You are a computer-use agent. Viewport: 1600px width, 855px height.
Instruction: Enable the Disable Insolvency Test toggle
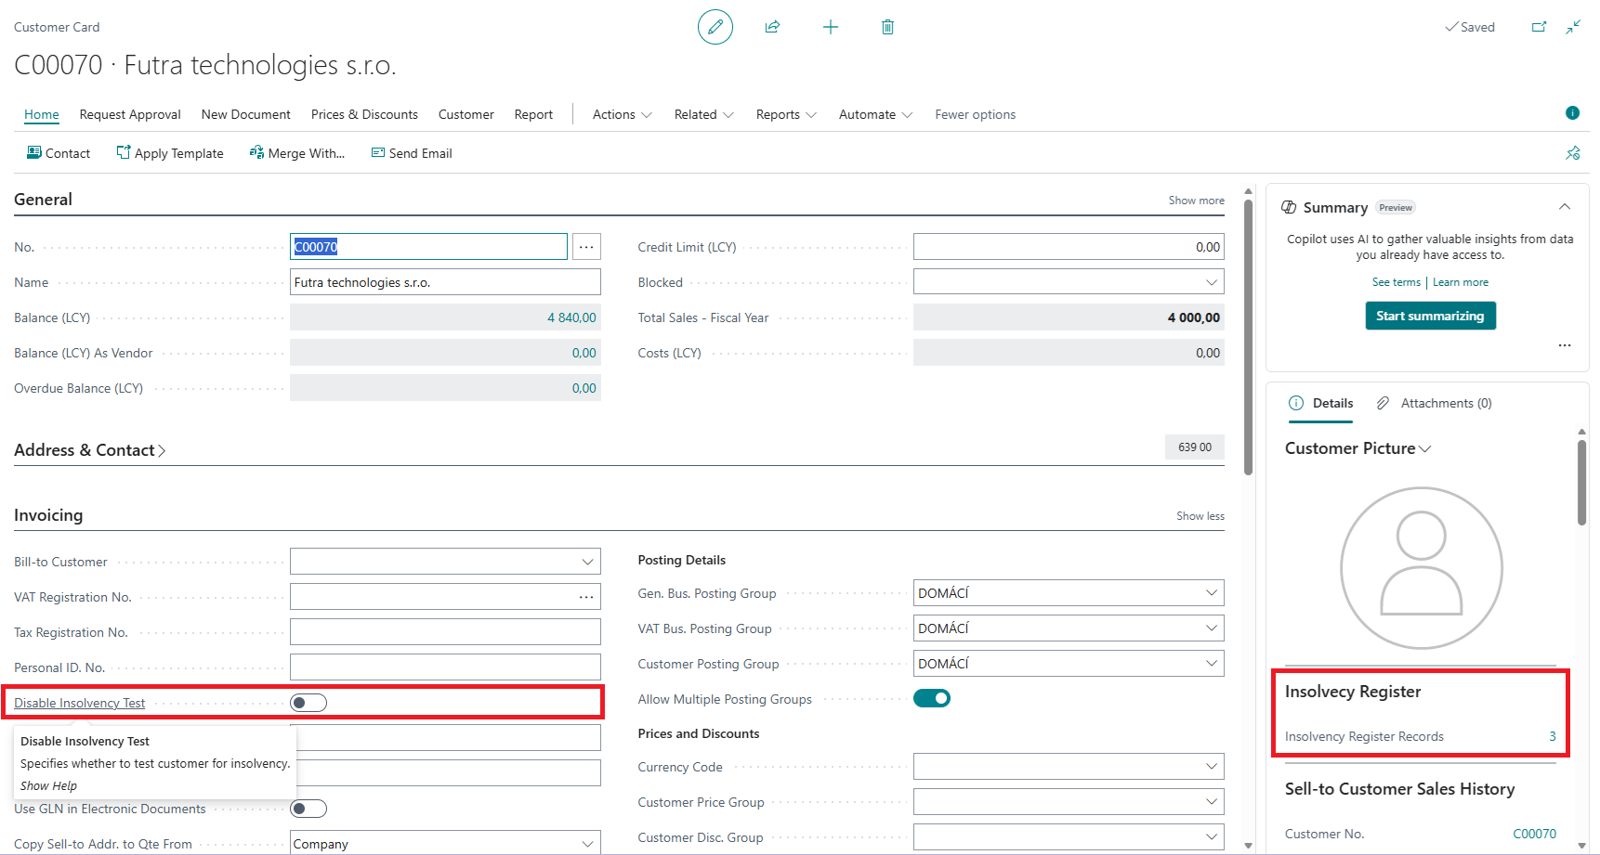pyautogui.click(x=308, y=703)
